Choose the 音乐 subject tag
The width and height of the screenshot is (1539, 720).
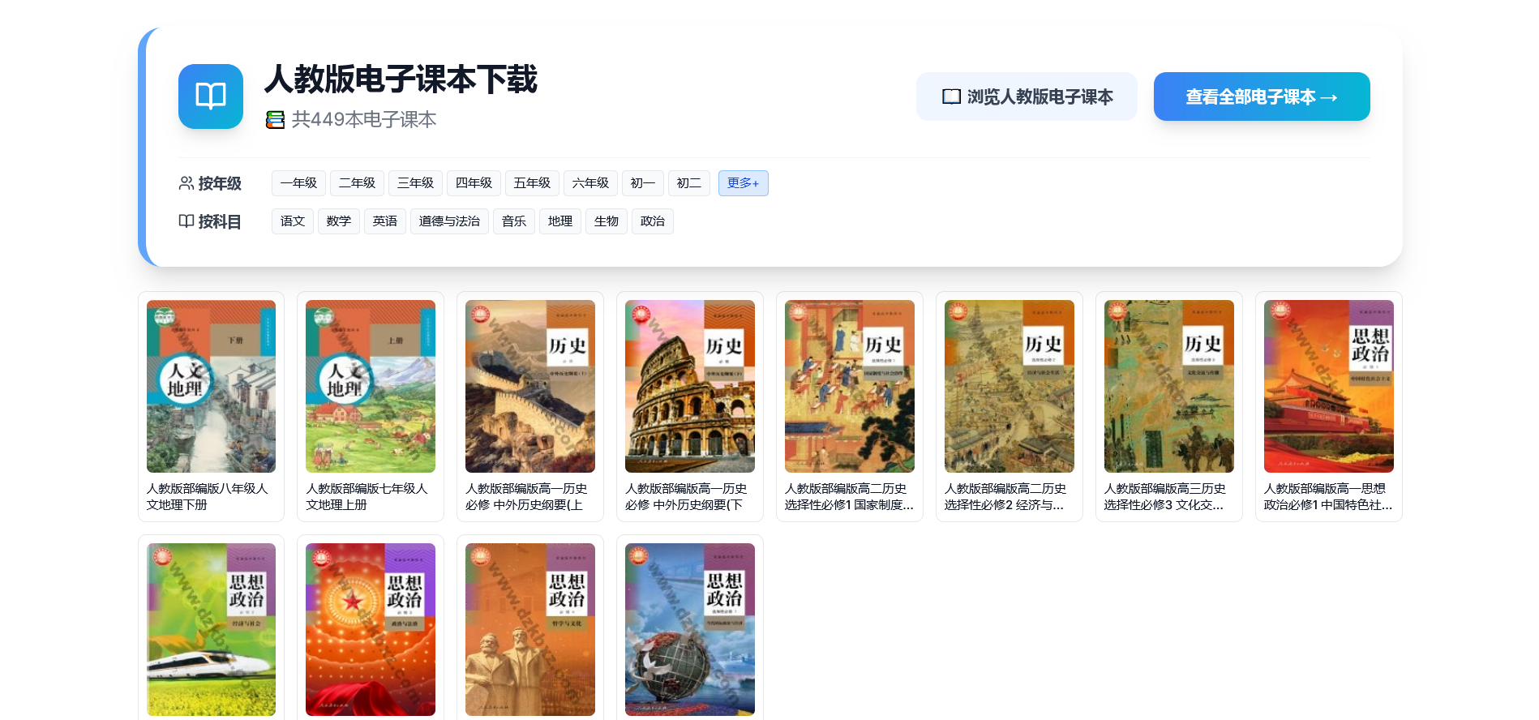click(x=514, y=221)
